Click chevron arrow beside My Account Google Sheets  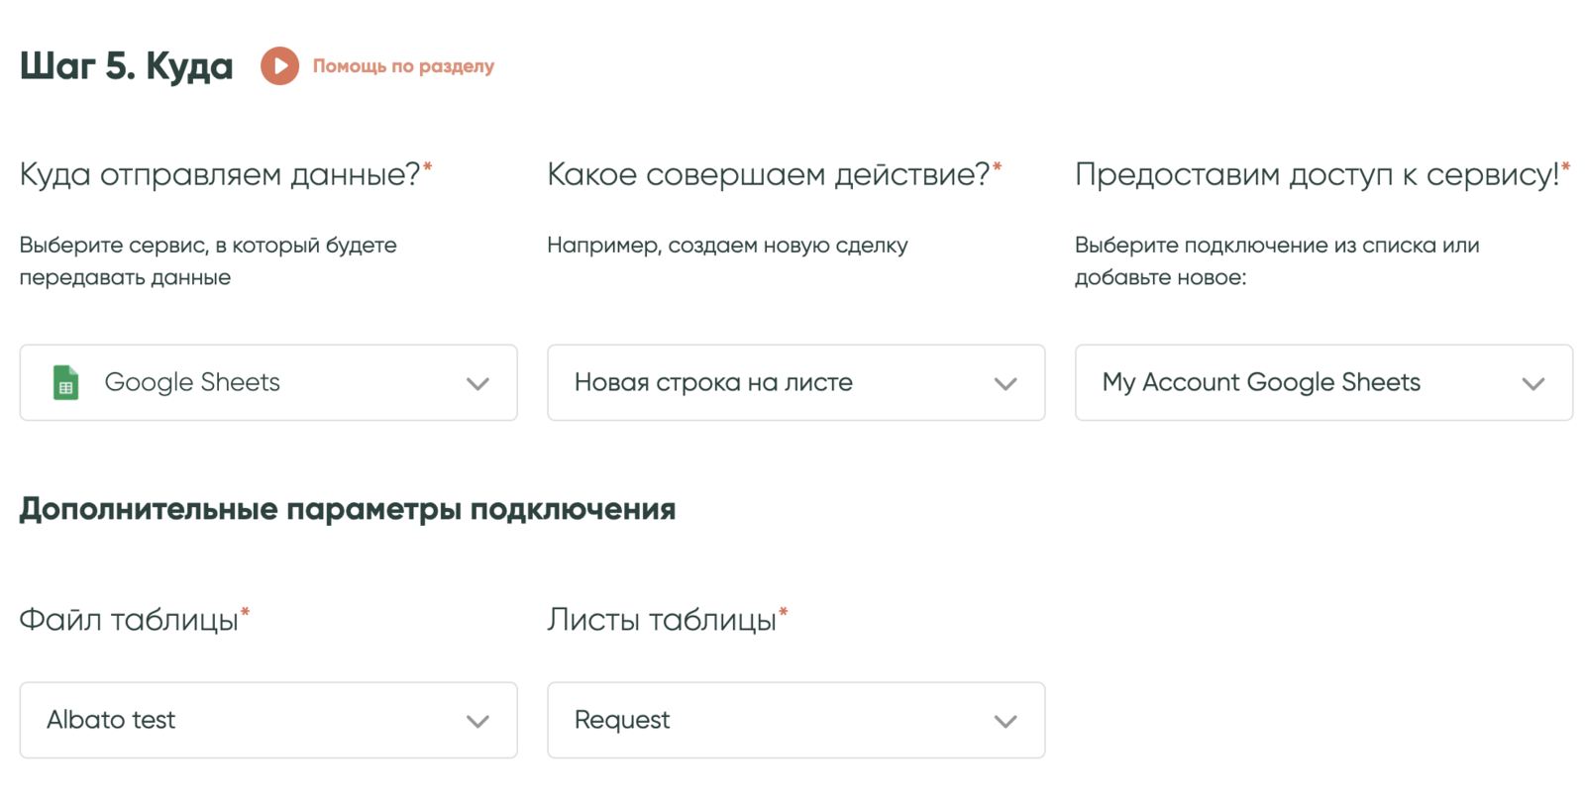[x=1532, y=384]
